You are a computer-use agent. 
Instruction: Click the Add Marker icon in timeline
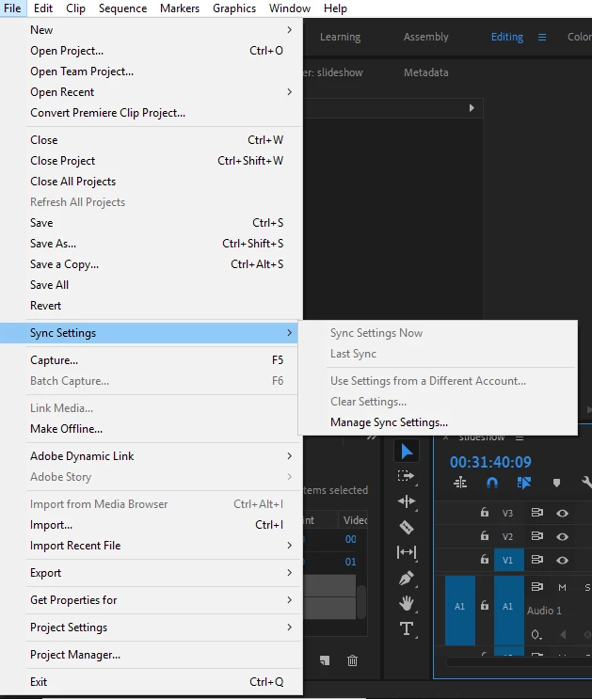[x=556, y=483]
